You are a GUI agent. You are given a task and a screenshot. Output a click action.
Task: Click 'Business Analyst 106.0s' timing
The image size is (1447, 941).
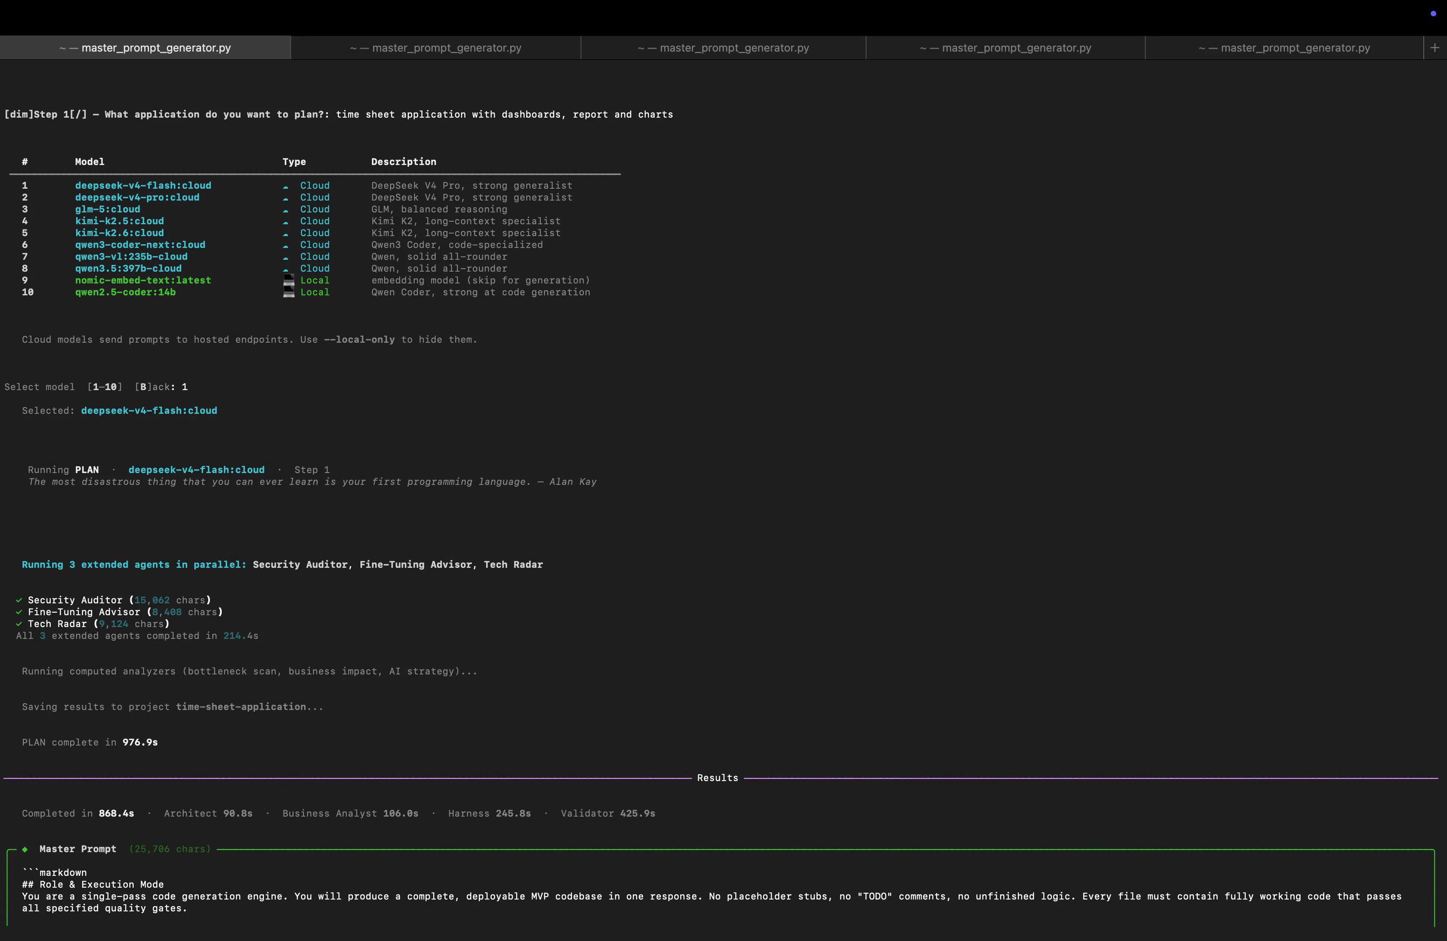tap(351, 814)
